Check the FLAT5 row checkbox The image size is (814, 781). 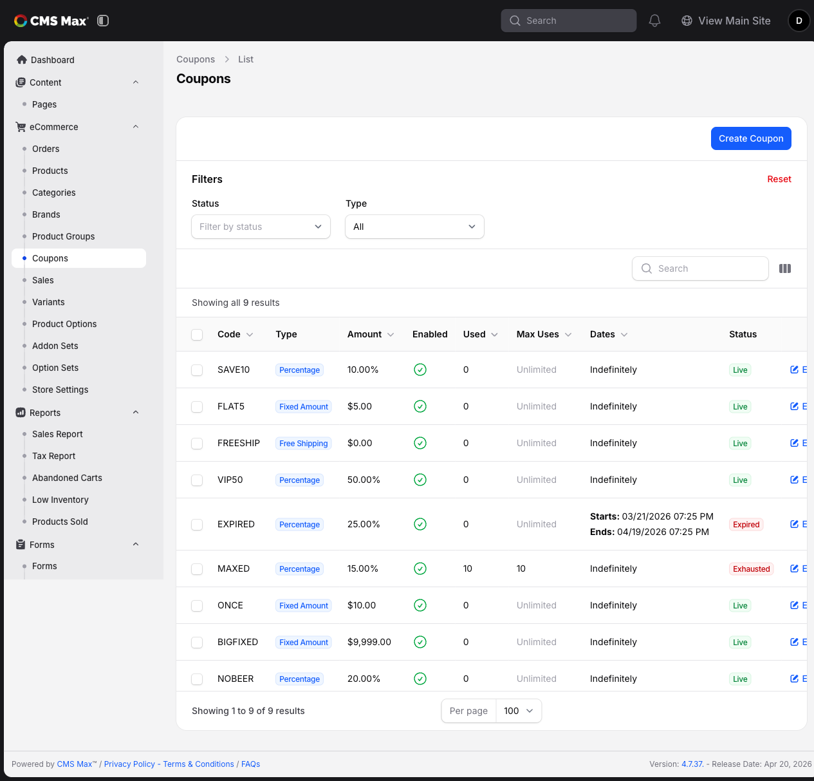[x=197, y=407]
